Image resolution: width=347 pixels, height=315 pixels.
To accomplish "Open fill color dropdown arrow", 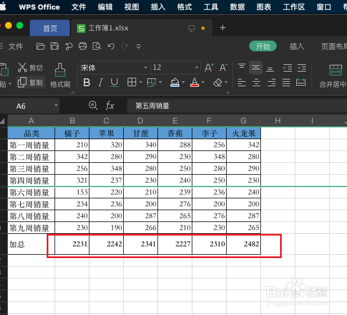I will coord(183,82).
